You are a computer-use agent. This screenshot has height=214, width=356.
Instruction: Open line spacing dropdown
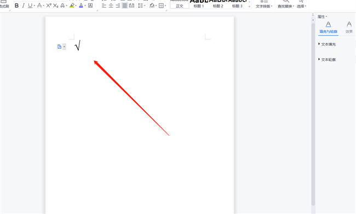(x=145, y=5)
